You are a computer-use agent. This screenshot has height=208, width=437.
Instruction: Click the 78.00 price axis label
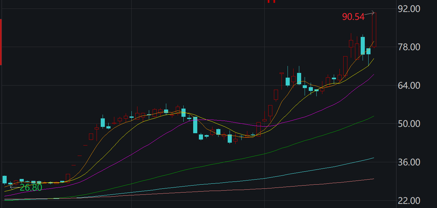point(408,47)
